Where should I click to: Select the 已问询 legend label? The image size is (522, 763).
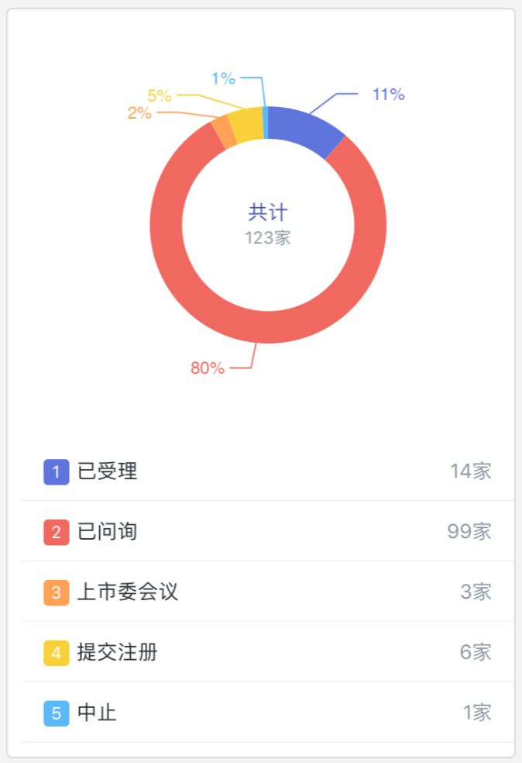(108, 532)
